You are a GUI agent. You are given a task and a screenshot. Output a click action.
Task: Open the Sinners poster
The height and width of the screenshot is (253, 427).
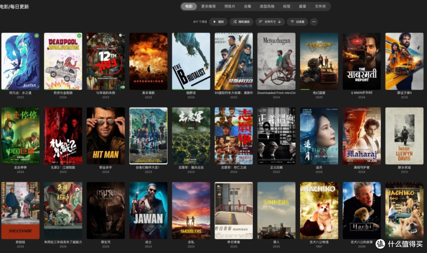[x=276, y=211]
